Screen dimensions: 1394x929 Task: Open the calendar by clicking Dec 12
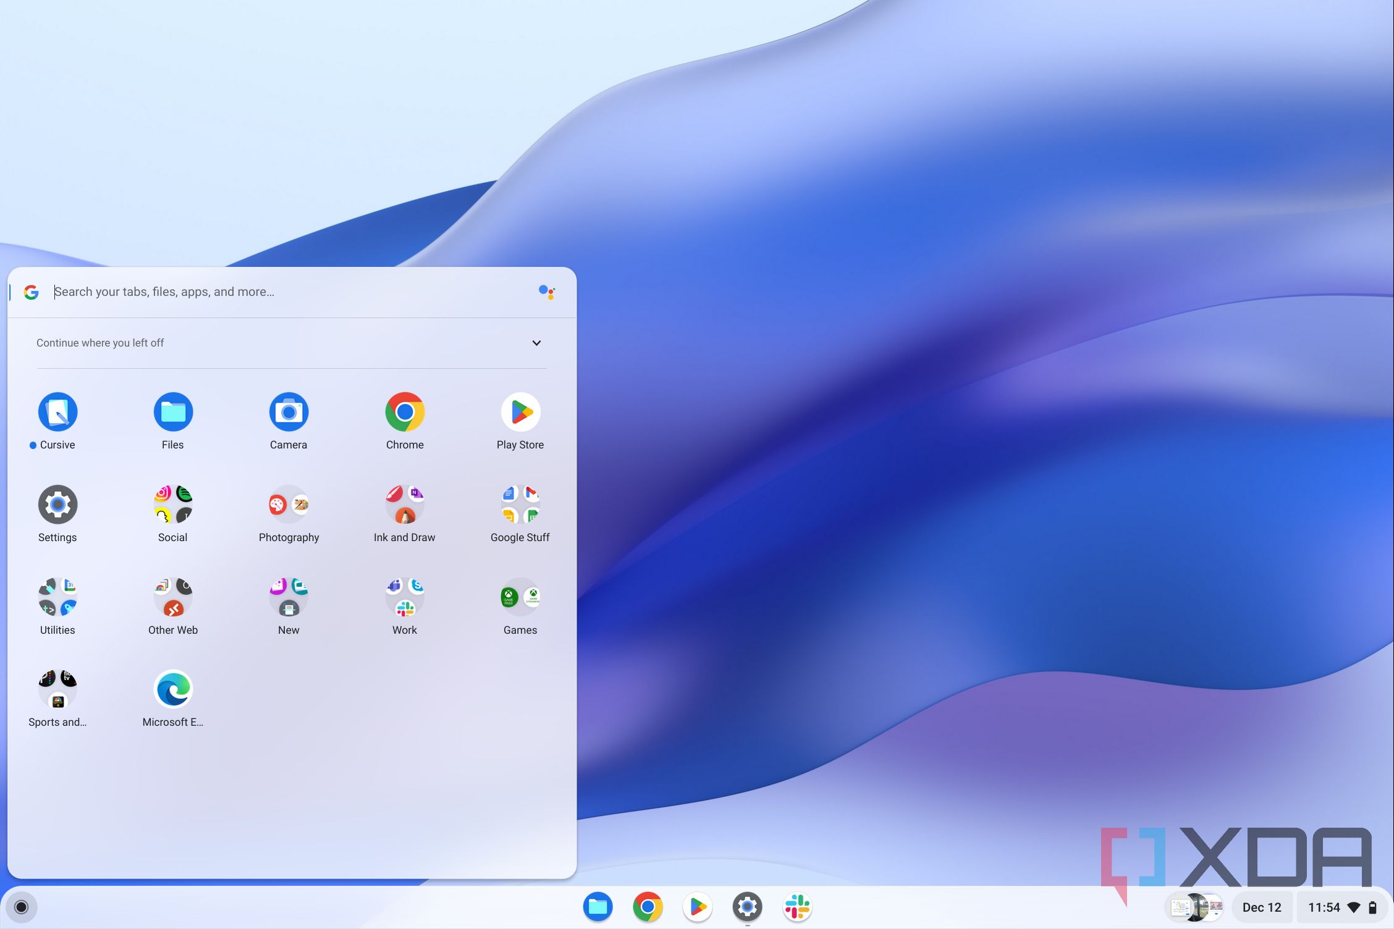click(x=1261, y=907)
